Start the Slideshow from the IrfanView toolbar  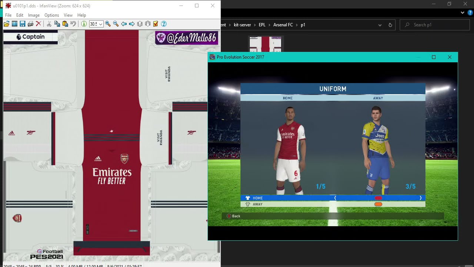tap(14, 24)
